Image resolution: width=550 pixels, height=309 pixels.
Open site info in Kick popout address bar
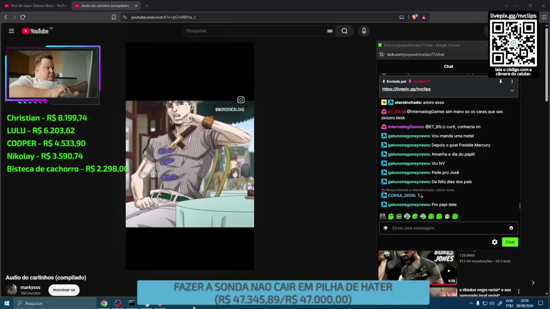[381, 55]
